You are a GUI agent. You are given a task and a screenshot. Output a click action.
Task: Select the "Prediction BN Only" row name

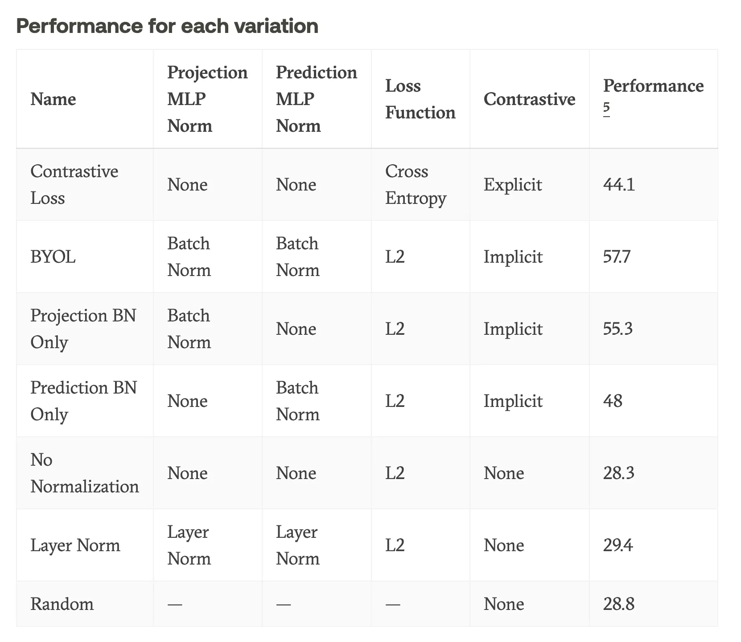point(83,401)
